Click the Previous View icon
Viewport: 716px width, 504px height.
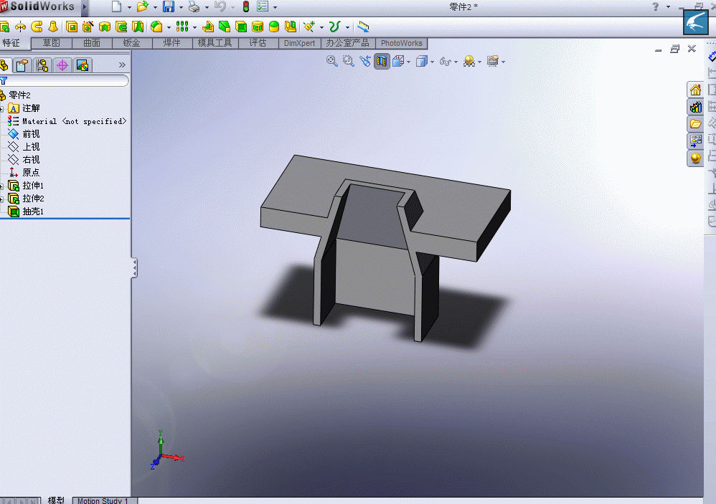(365, 61)
